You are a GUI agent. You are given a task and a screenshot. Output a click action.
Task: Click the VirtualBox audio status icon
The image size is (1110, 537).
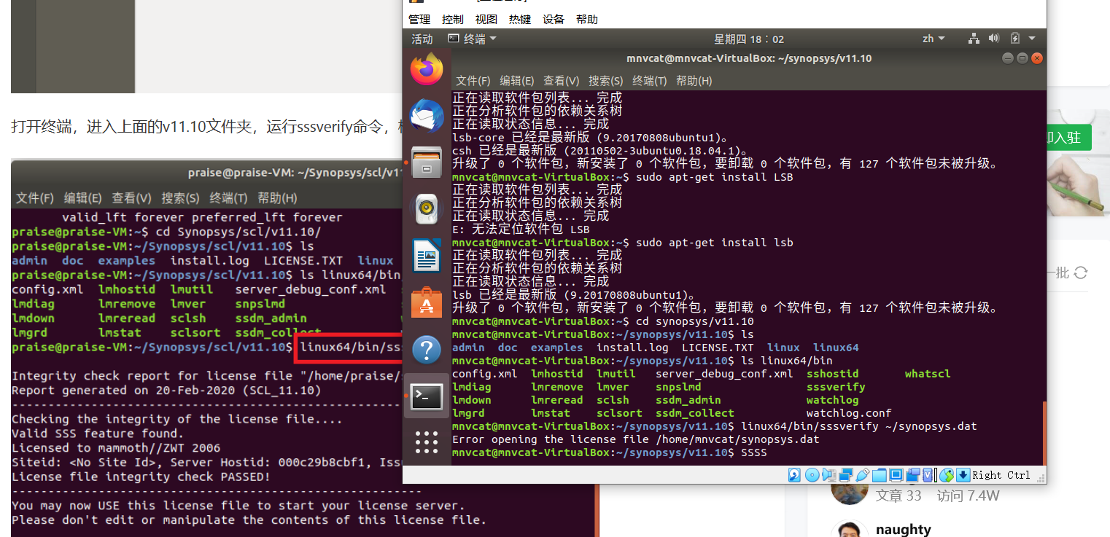[829, 475]
